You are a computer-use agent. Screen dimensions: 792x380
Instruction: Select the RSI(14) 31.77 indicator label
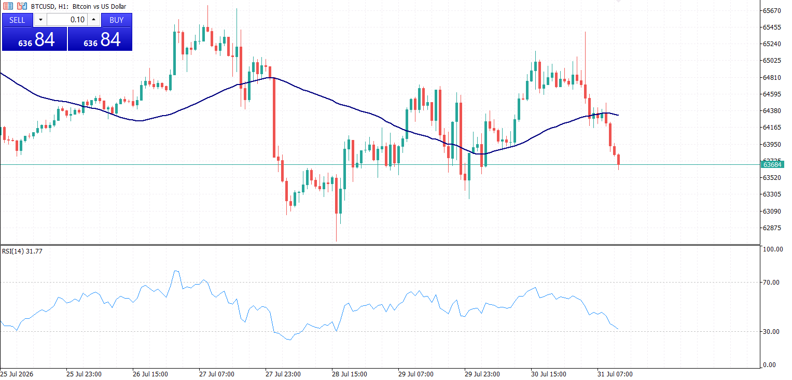point(22,252)
